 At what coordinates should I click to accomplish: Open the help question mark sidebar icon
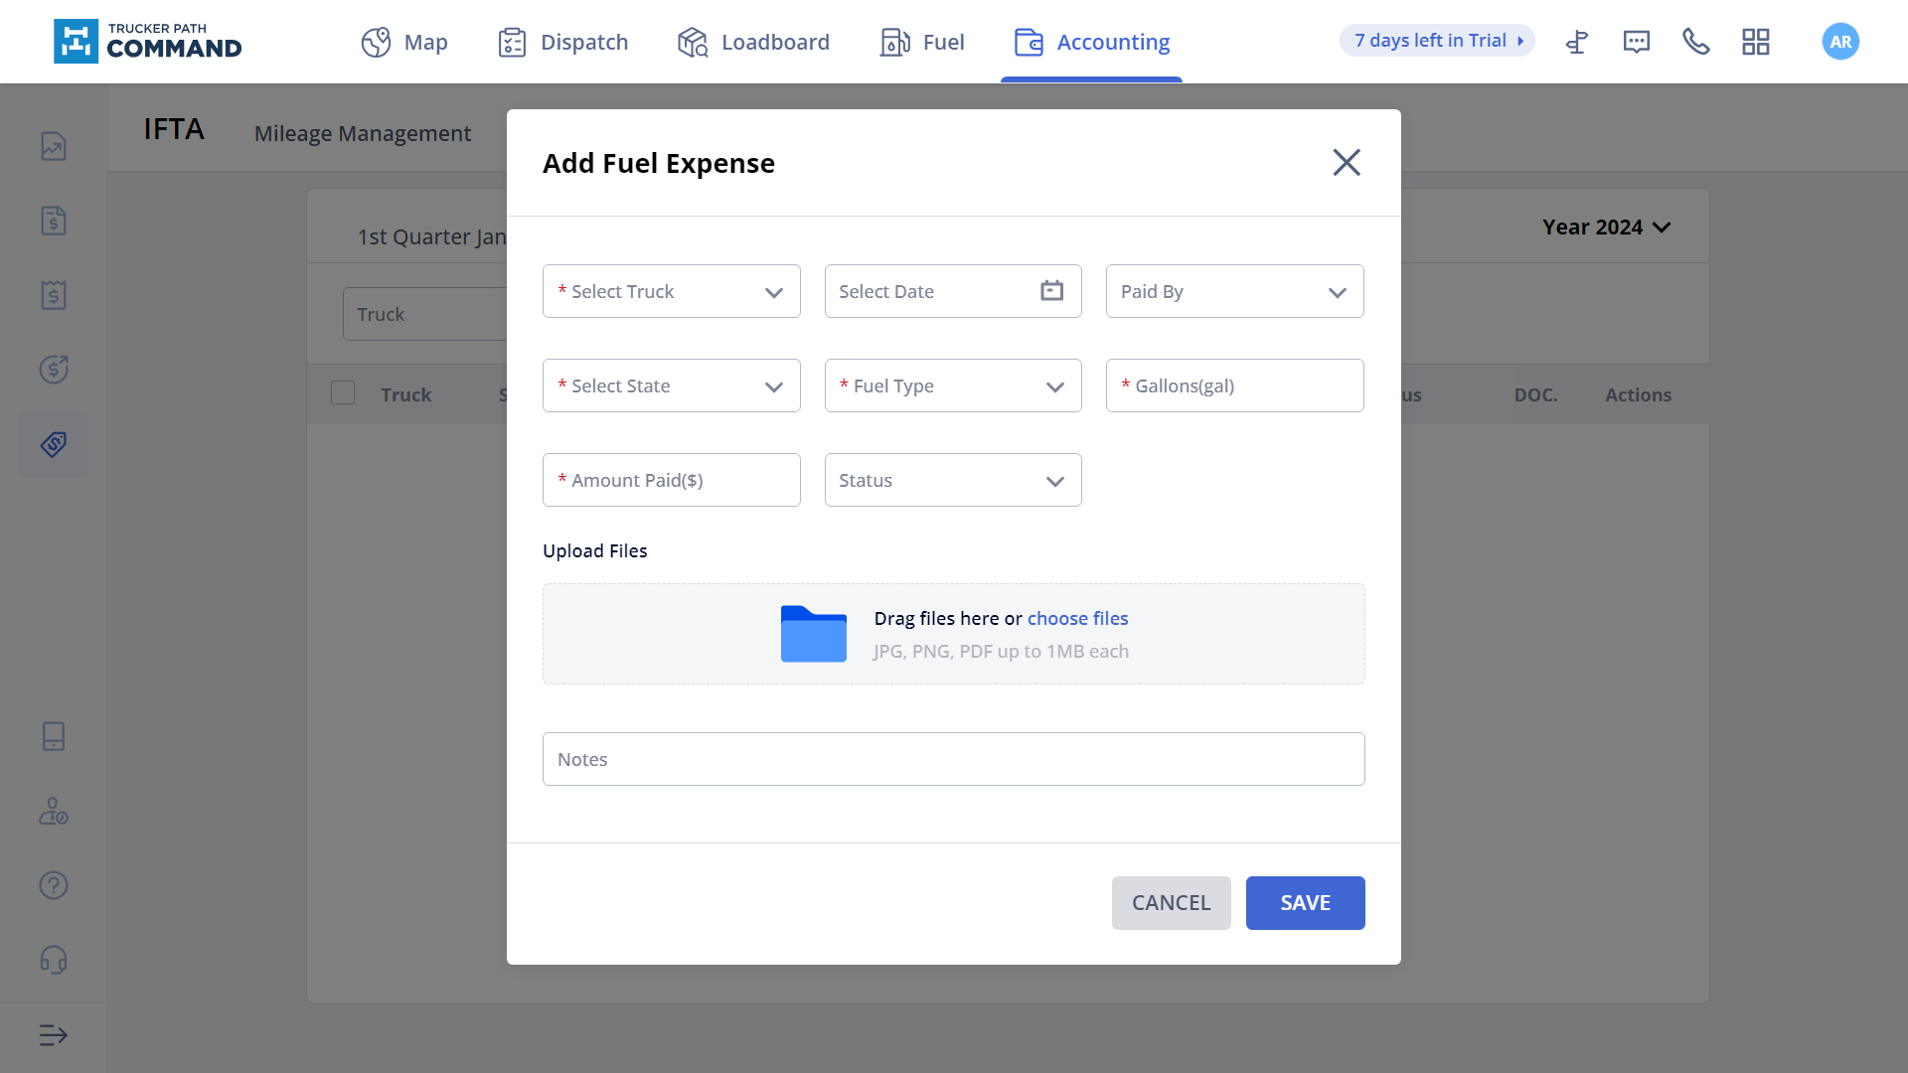[x=54, y=885]
